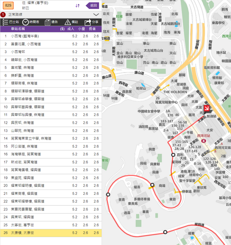Select stop 17 新成街, 筲箕灣道
Screen dimensions: 231x245
(51, 162)
